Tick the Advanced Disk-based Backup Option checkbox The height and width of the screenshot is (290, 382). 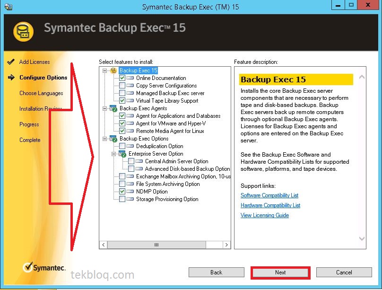(x=131, y=169)
